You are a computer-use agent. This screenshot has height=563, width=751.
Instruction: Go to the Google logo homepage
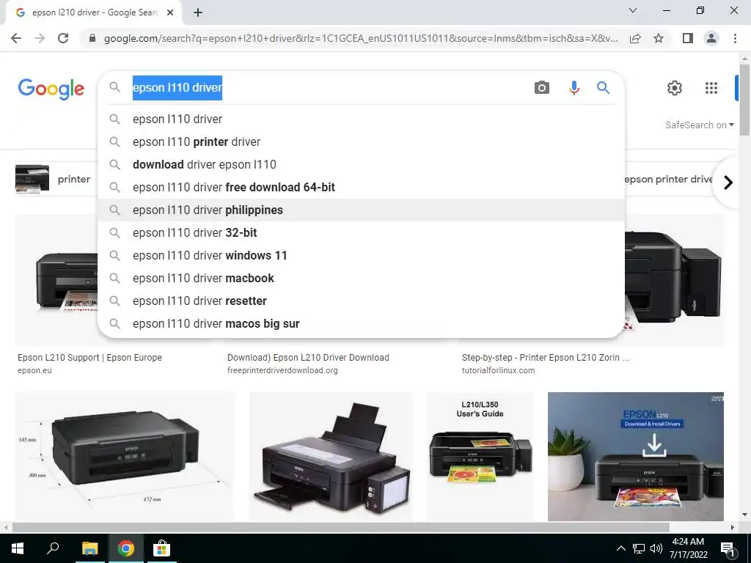51,89
